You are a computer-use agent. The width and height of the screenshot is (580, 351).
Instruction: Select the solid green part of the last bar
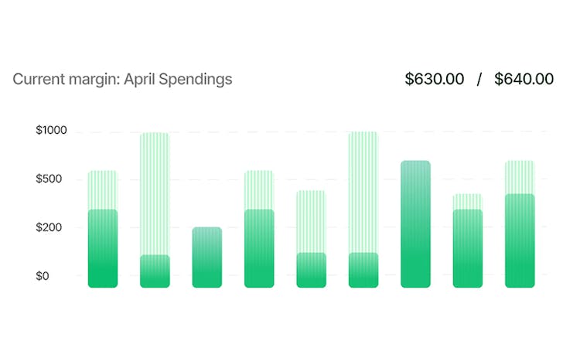[520, 240]
